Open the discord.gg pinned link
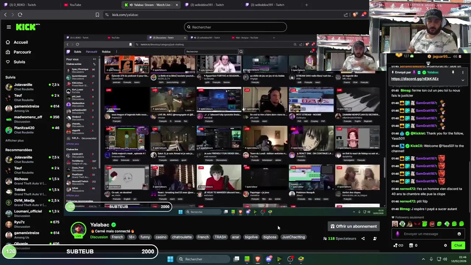The width and height of the screenshot is (471, 265). pos(415,79)
